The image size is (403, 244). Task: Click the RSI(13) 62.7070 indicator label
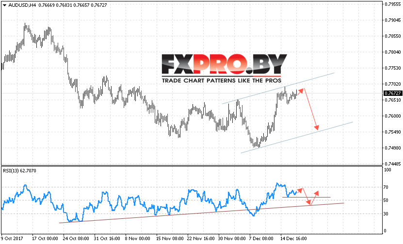click(19, 170)
